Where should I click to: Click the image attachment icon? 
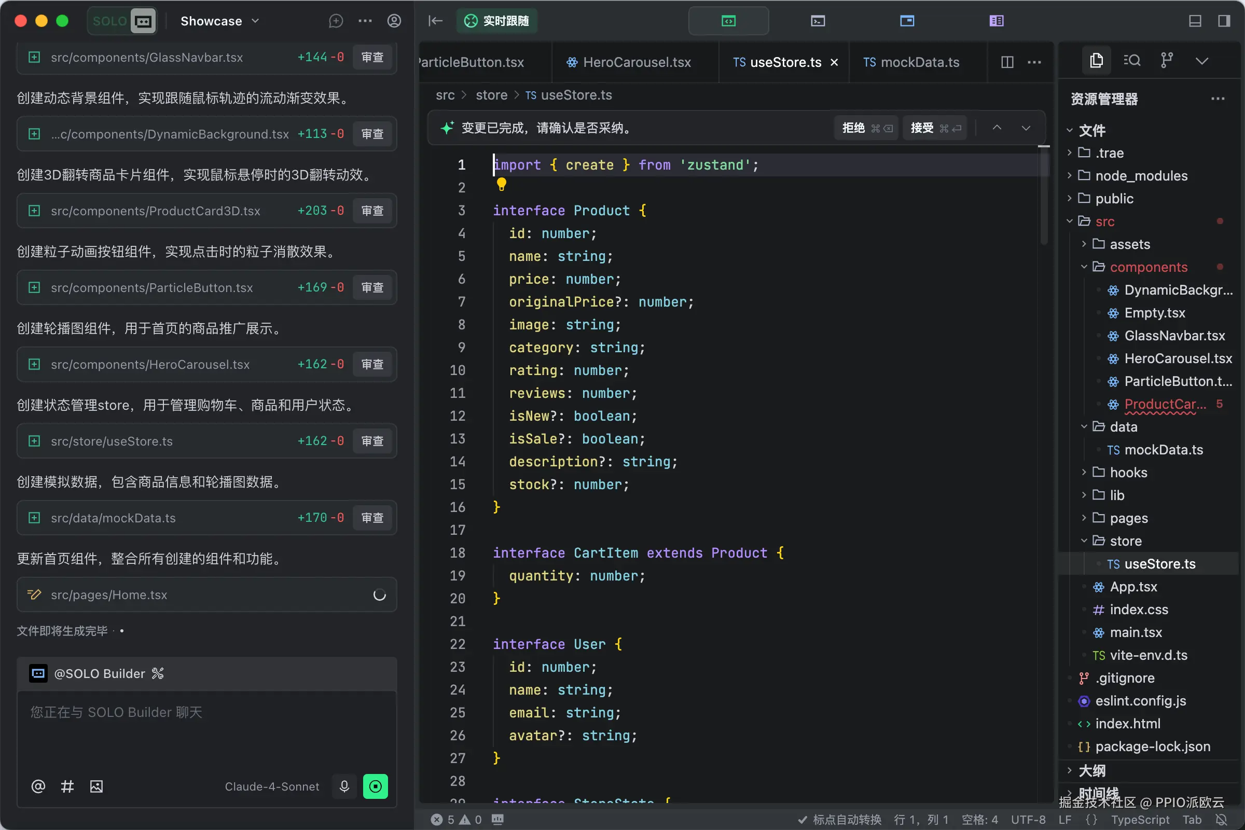[x=96, y=786]
